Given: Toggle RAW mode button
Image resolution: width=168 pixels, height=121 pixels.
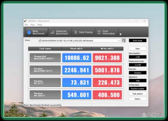Looking at the screenshot, I should point(138,41).
